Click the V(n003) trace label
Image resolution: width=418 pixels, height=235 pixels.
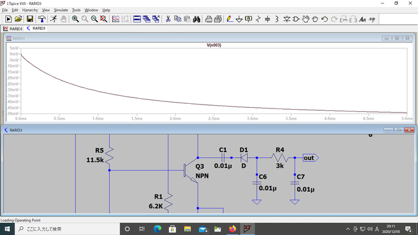214,45
